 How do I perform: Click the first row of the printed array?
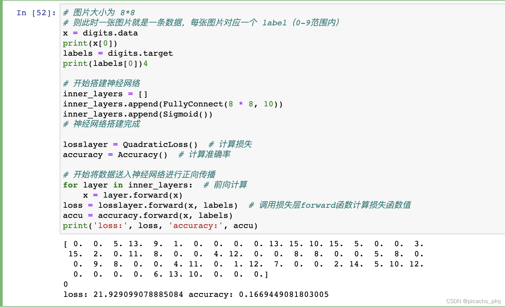244,244
